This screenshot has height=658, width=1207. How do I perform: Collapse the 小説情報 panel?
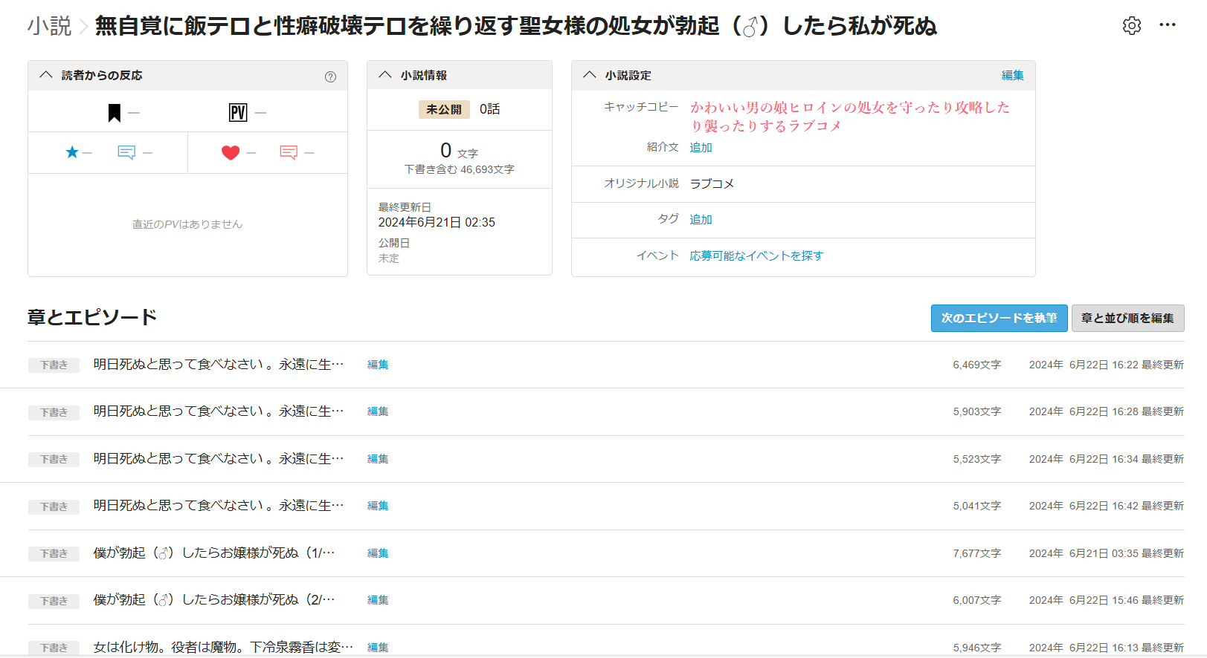coord(385,75)
